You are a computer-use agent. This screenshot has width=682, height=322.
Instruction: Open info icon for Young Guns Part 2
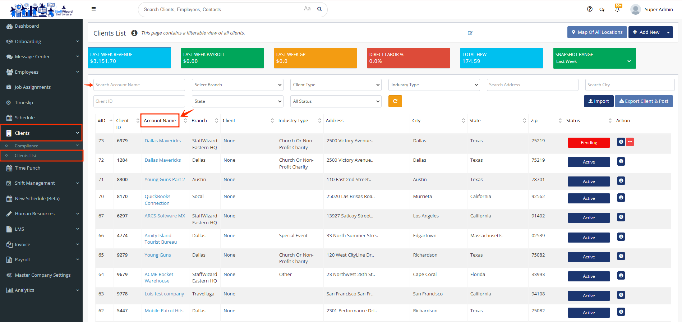pyautogui.click(x=621, y=181)
